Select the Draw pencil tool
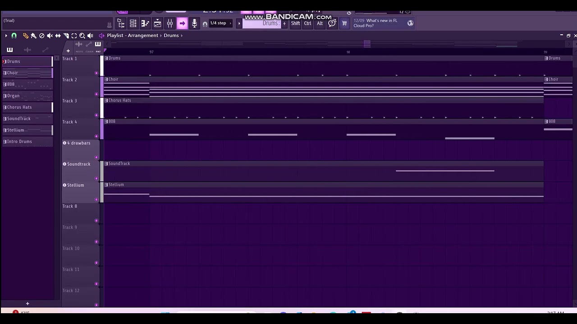Image resolution: width=577 pixels, height=324 pixels. tap(26, 36)
